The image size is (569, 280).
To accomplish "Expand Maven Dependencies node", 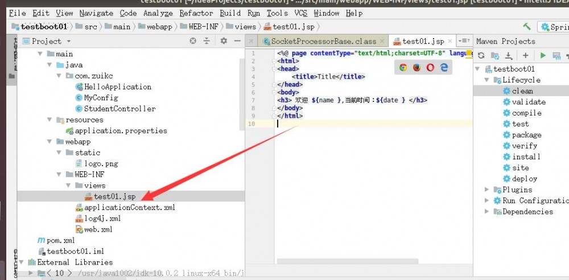I will (x=487, y=211).
